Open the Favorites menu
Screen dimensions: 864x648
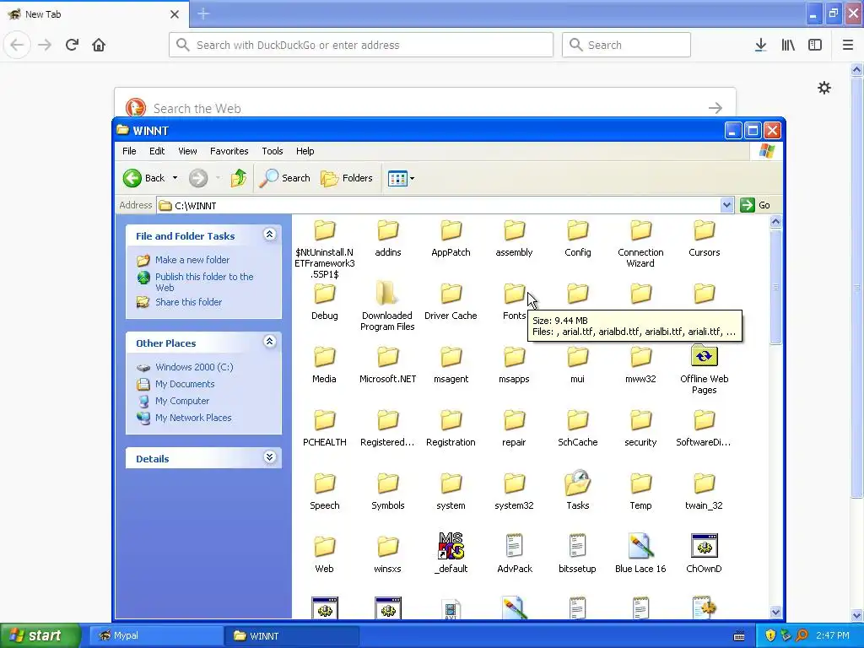click(x=229, y=151)
